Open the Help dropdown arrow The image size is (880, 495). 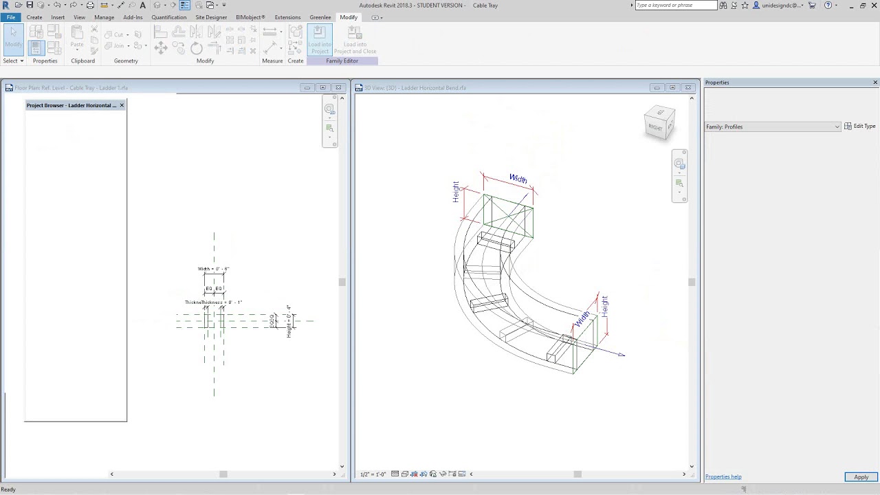[836, 5]
